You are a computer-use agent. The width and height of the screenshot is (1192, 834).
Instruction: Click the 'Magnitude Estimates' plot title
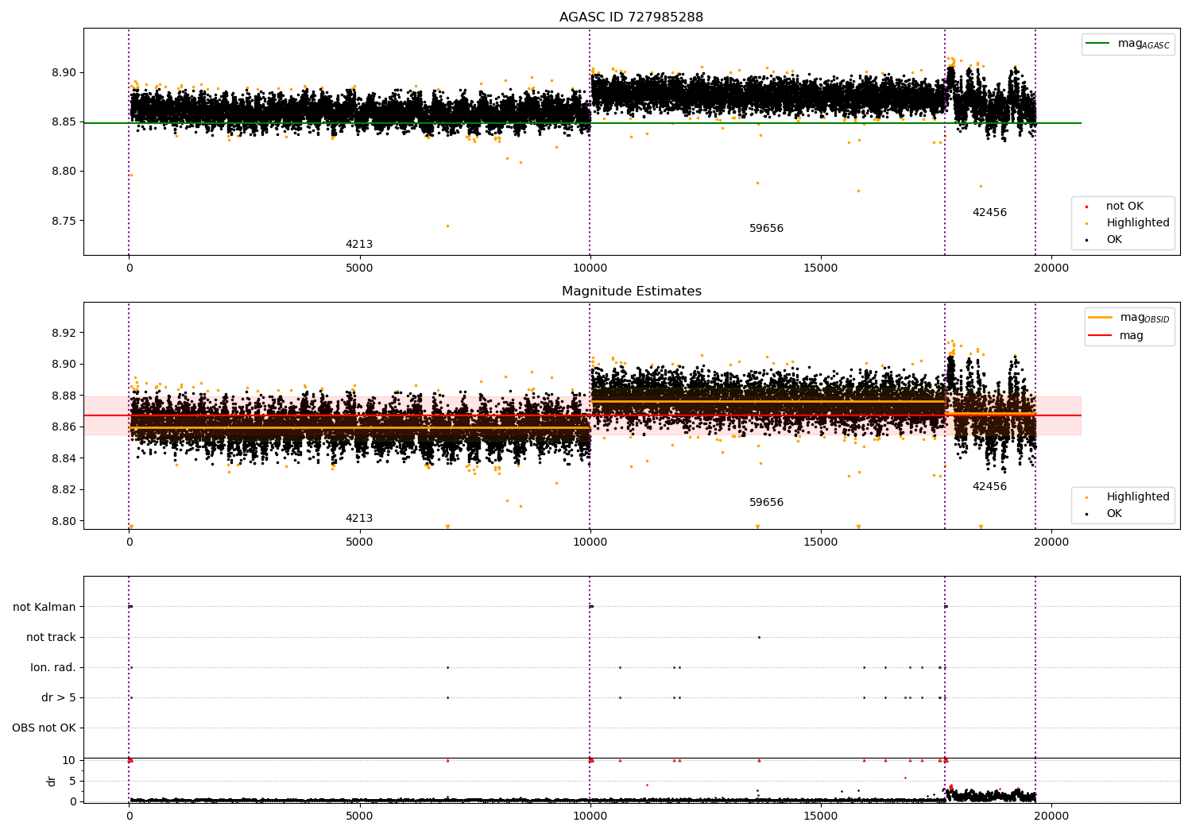[x=631, y=292]
